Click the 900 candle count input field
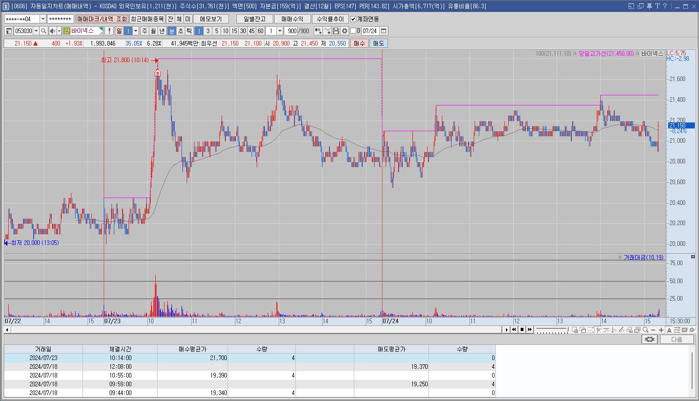The width and height of the screenshot is (699, 401). coord(291,31)
